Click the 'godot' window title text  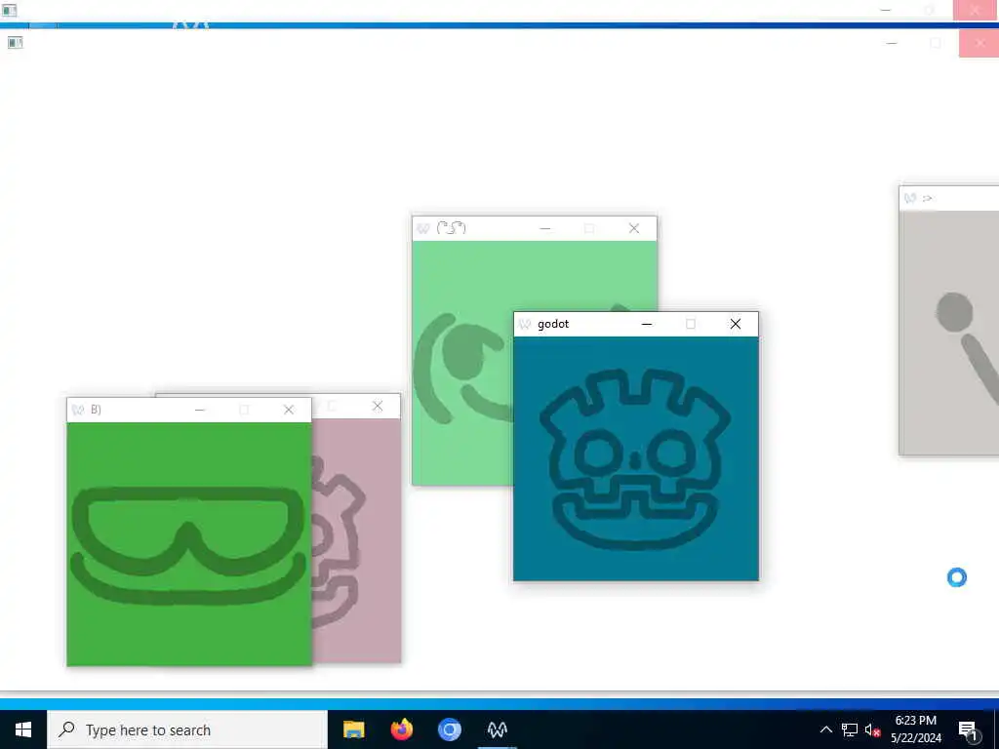[x=553, y=324]
